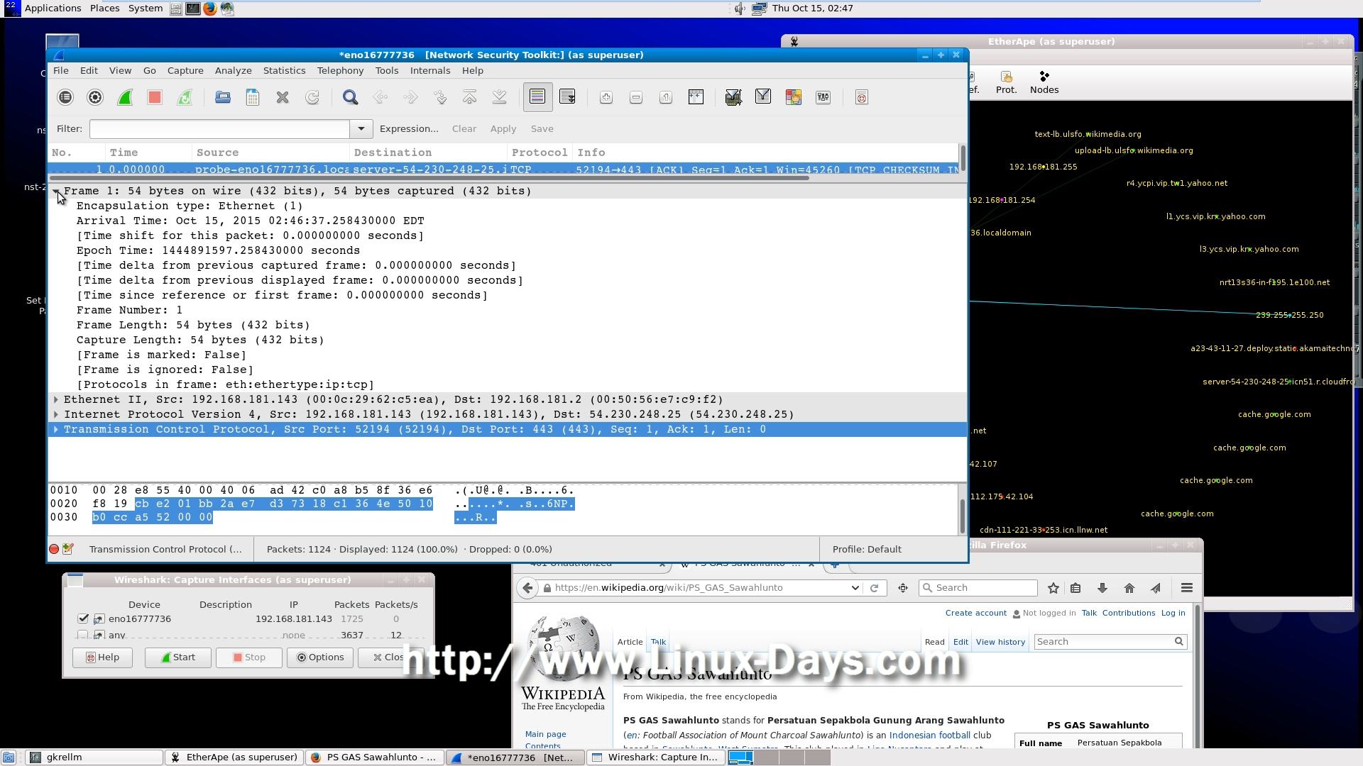
Task: Collapse the Frame 1 details tree
Action: [x=56, y=191]
